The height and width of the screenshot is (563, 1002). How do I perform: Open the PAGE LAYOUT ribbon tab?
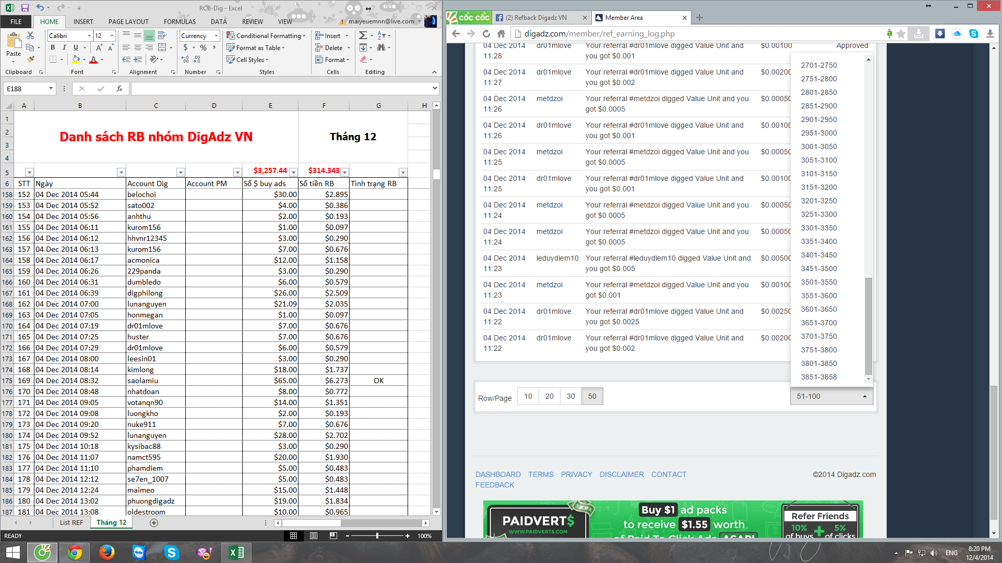128,21
